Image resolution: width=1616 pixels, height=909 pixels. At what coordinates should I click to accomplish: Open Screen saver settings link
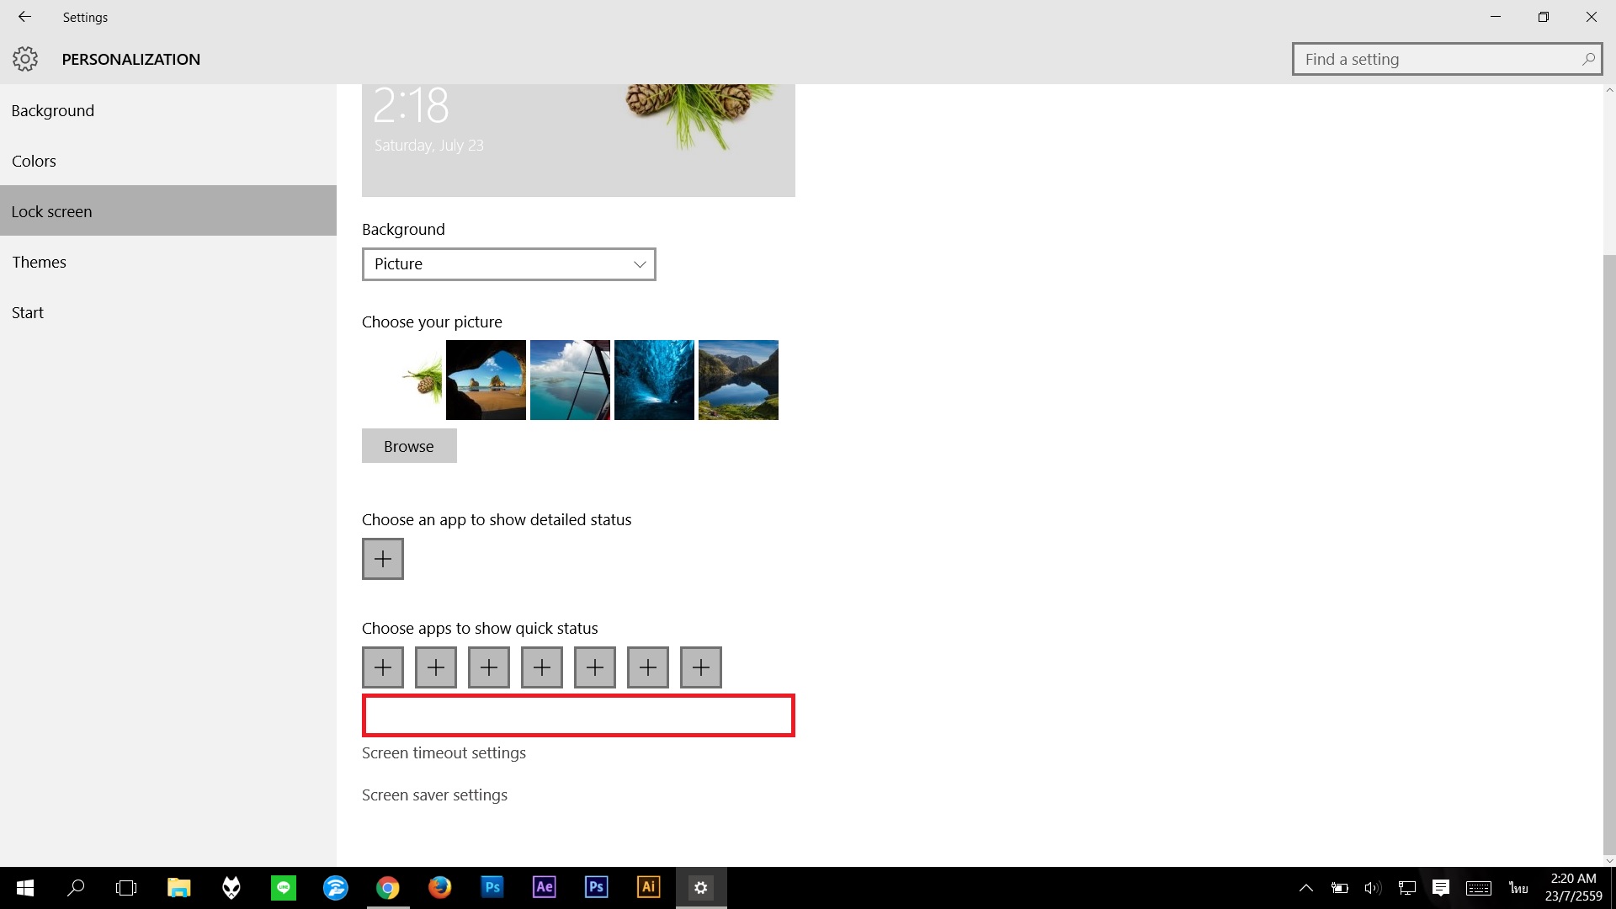(x=434, y=795)
